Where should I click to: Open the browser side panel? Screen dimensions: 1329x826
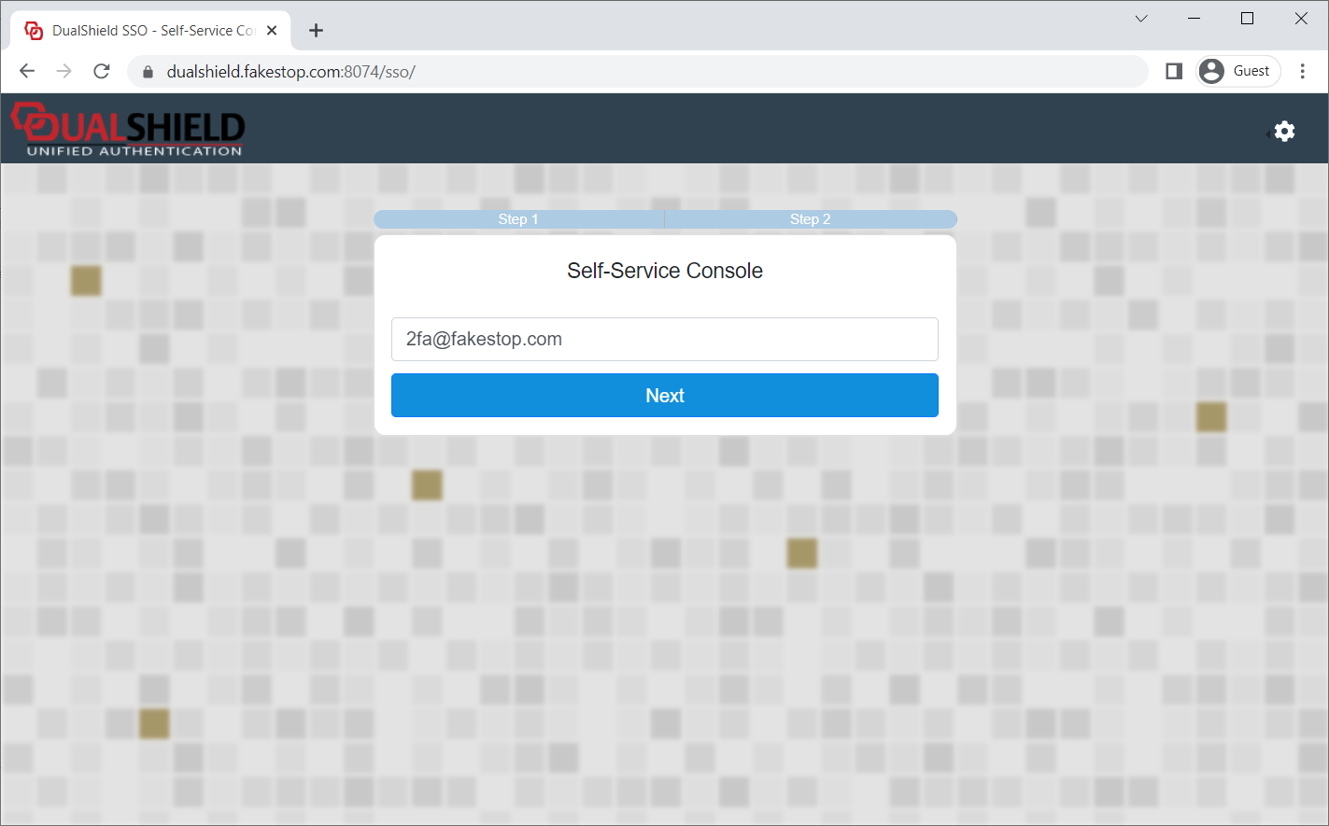(1174, 72)
